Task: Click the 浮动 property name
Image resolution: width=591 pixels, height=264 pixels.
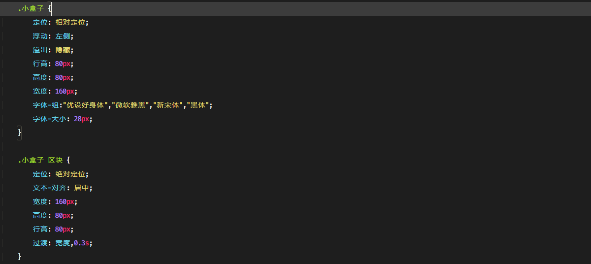Action: coord(40,36)
